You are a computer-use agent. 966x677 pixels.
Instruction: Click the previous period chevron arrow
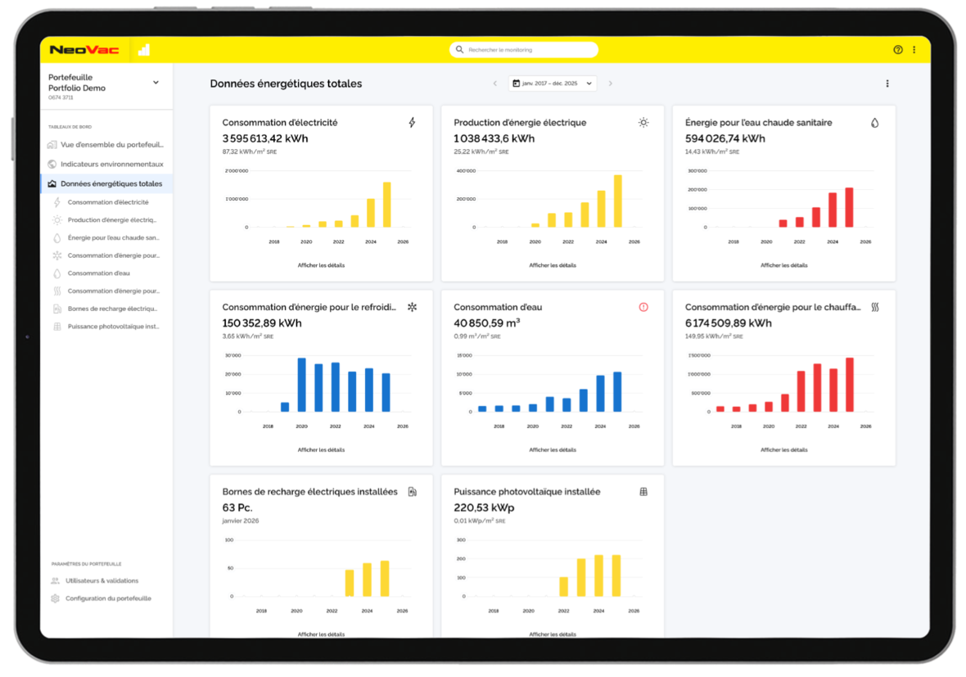494,83
